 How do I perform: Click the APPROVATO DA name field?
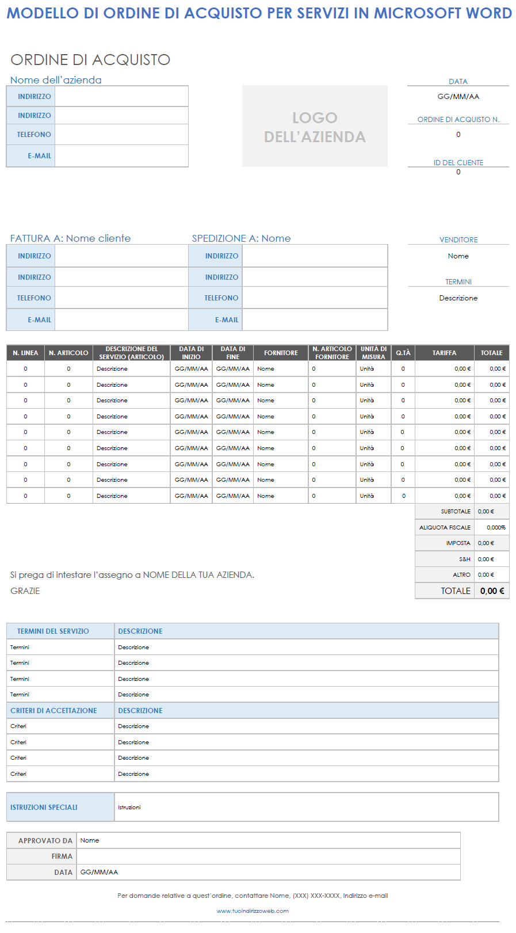point(268,840)
